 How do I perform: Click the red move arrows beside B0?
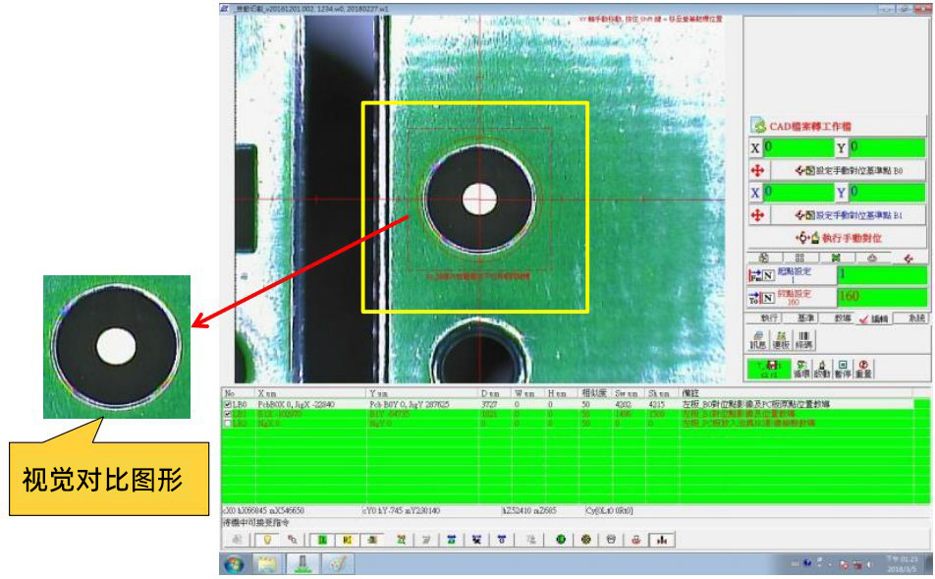(x=757, y=170)
